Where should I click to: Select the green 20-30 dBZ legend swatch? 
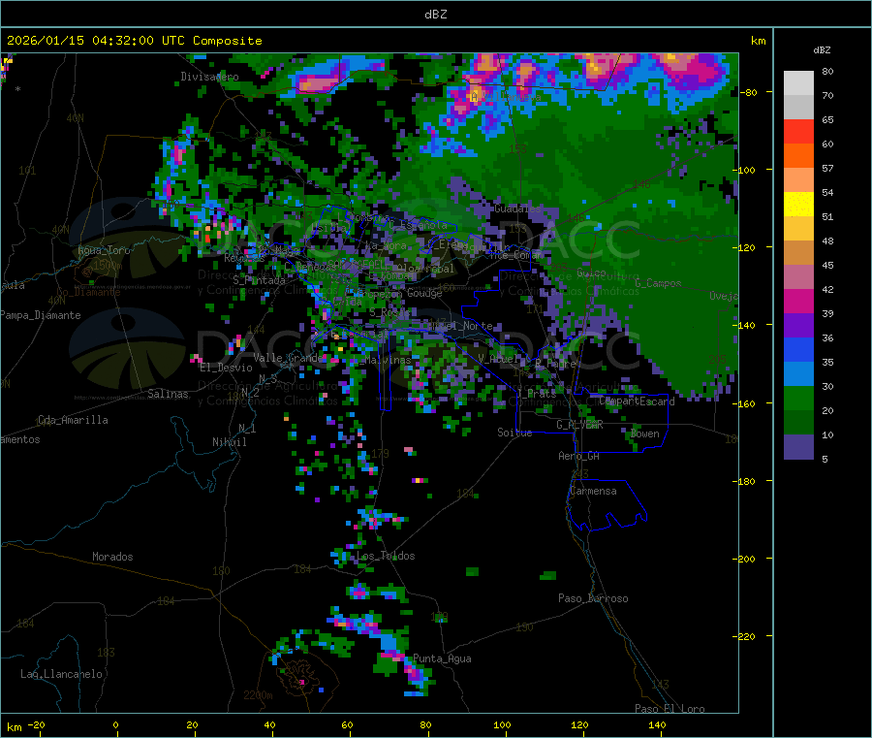pos(798,398)
